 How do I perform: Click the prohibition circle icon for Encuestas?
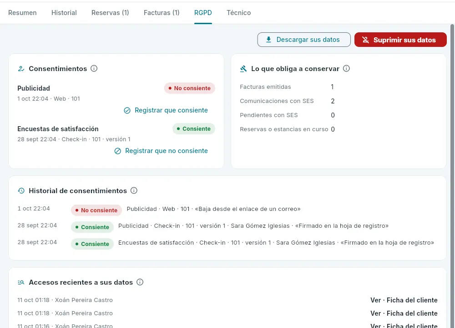click(x=117, y=151)
